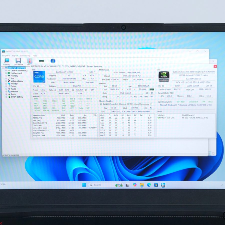The width and height of the screenshot is (225, 225).
Task: Select the Smart Battery tree icon
Action: [9, 97]
